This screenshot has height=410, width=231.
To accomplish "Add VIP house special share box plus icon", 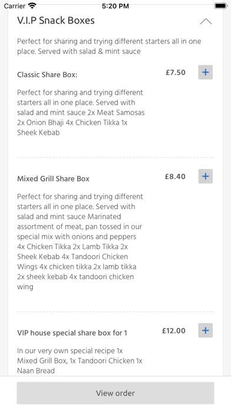I will click(205, 330).
